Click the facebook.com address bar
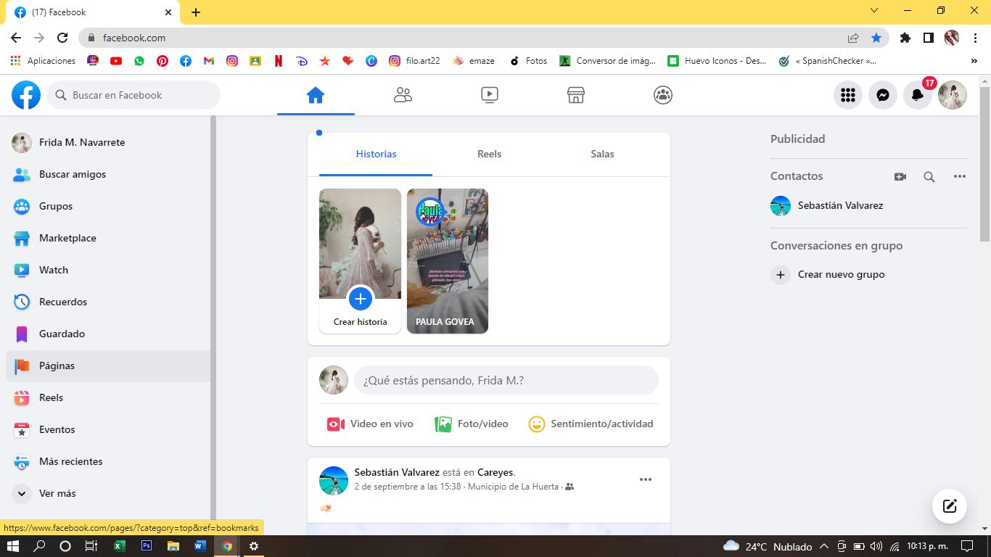This screenshot has height=557, width=991. tap(464, 38)
